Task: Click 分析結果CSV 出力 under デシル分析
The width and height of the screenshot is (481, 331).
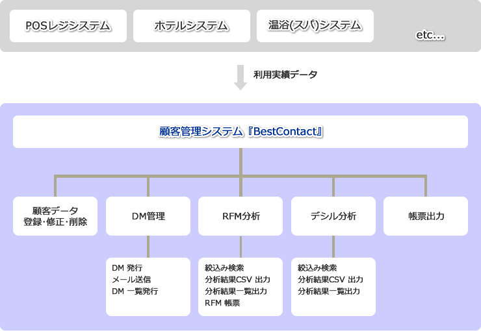Action: (330, 280)
